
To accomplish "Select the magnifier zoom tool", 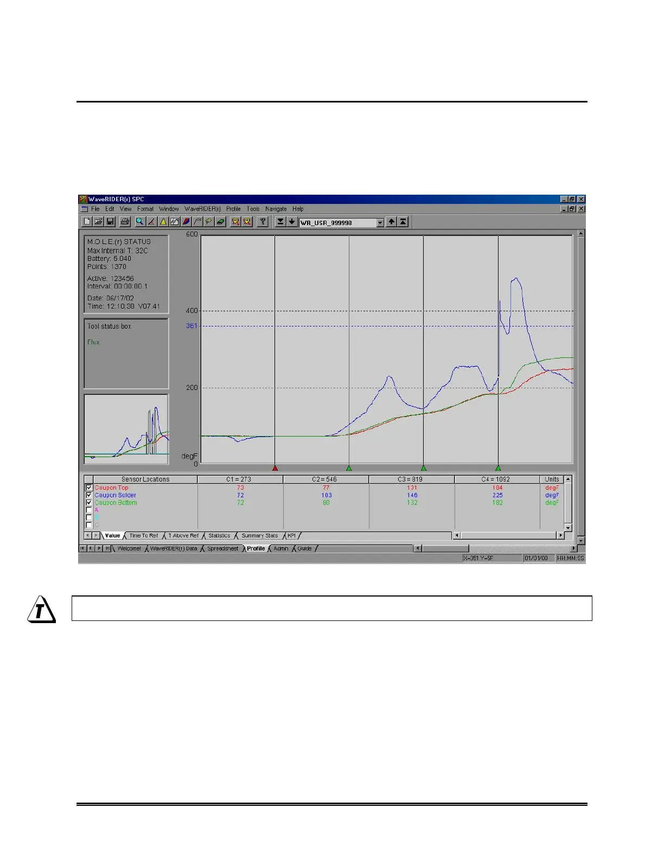I will pos(140,221).
